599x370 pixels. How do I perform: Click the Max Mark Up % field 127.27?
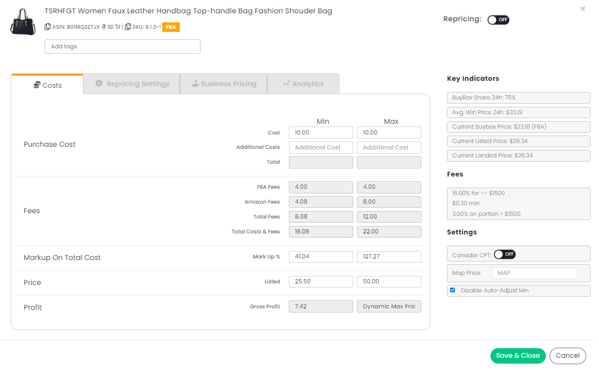[389, 257]
